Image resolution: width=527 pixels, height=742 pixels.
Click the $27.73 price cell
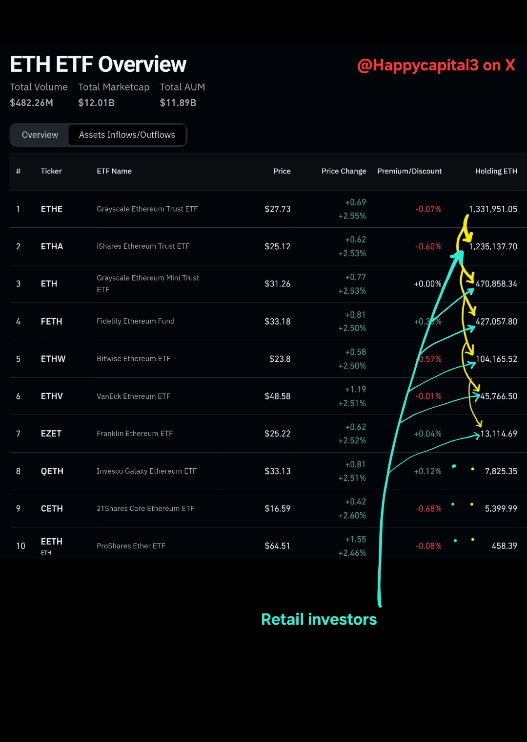click(x=278, y=209)
